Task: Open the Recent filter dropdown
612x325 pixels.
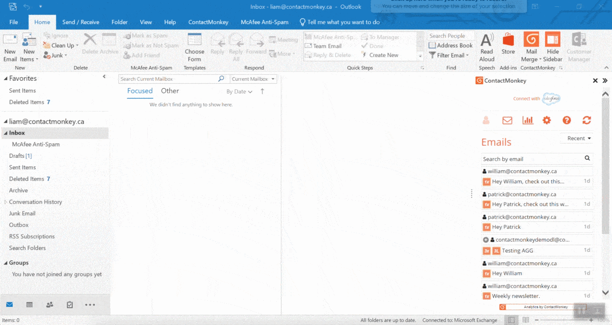Action: click(576, 138)
